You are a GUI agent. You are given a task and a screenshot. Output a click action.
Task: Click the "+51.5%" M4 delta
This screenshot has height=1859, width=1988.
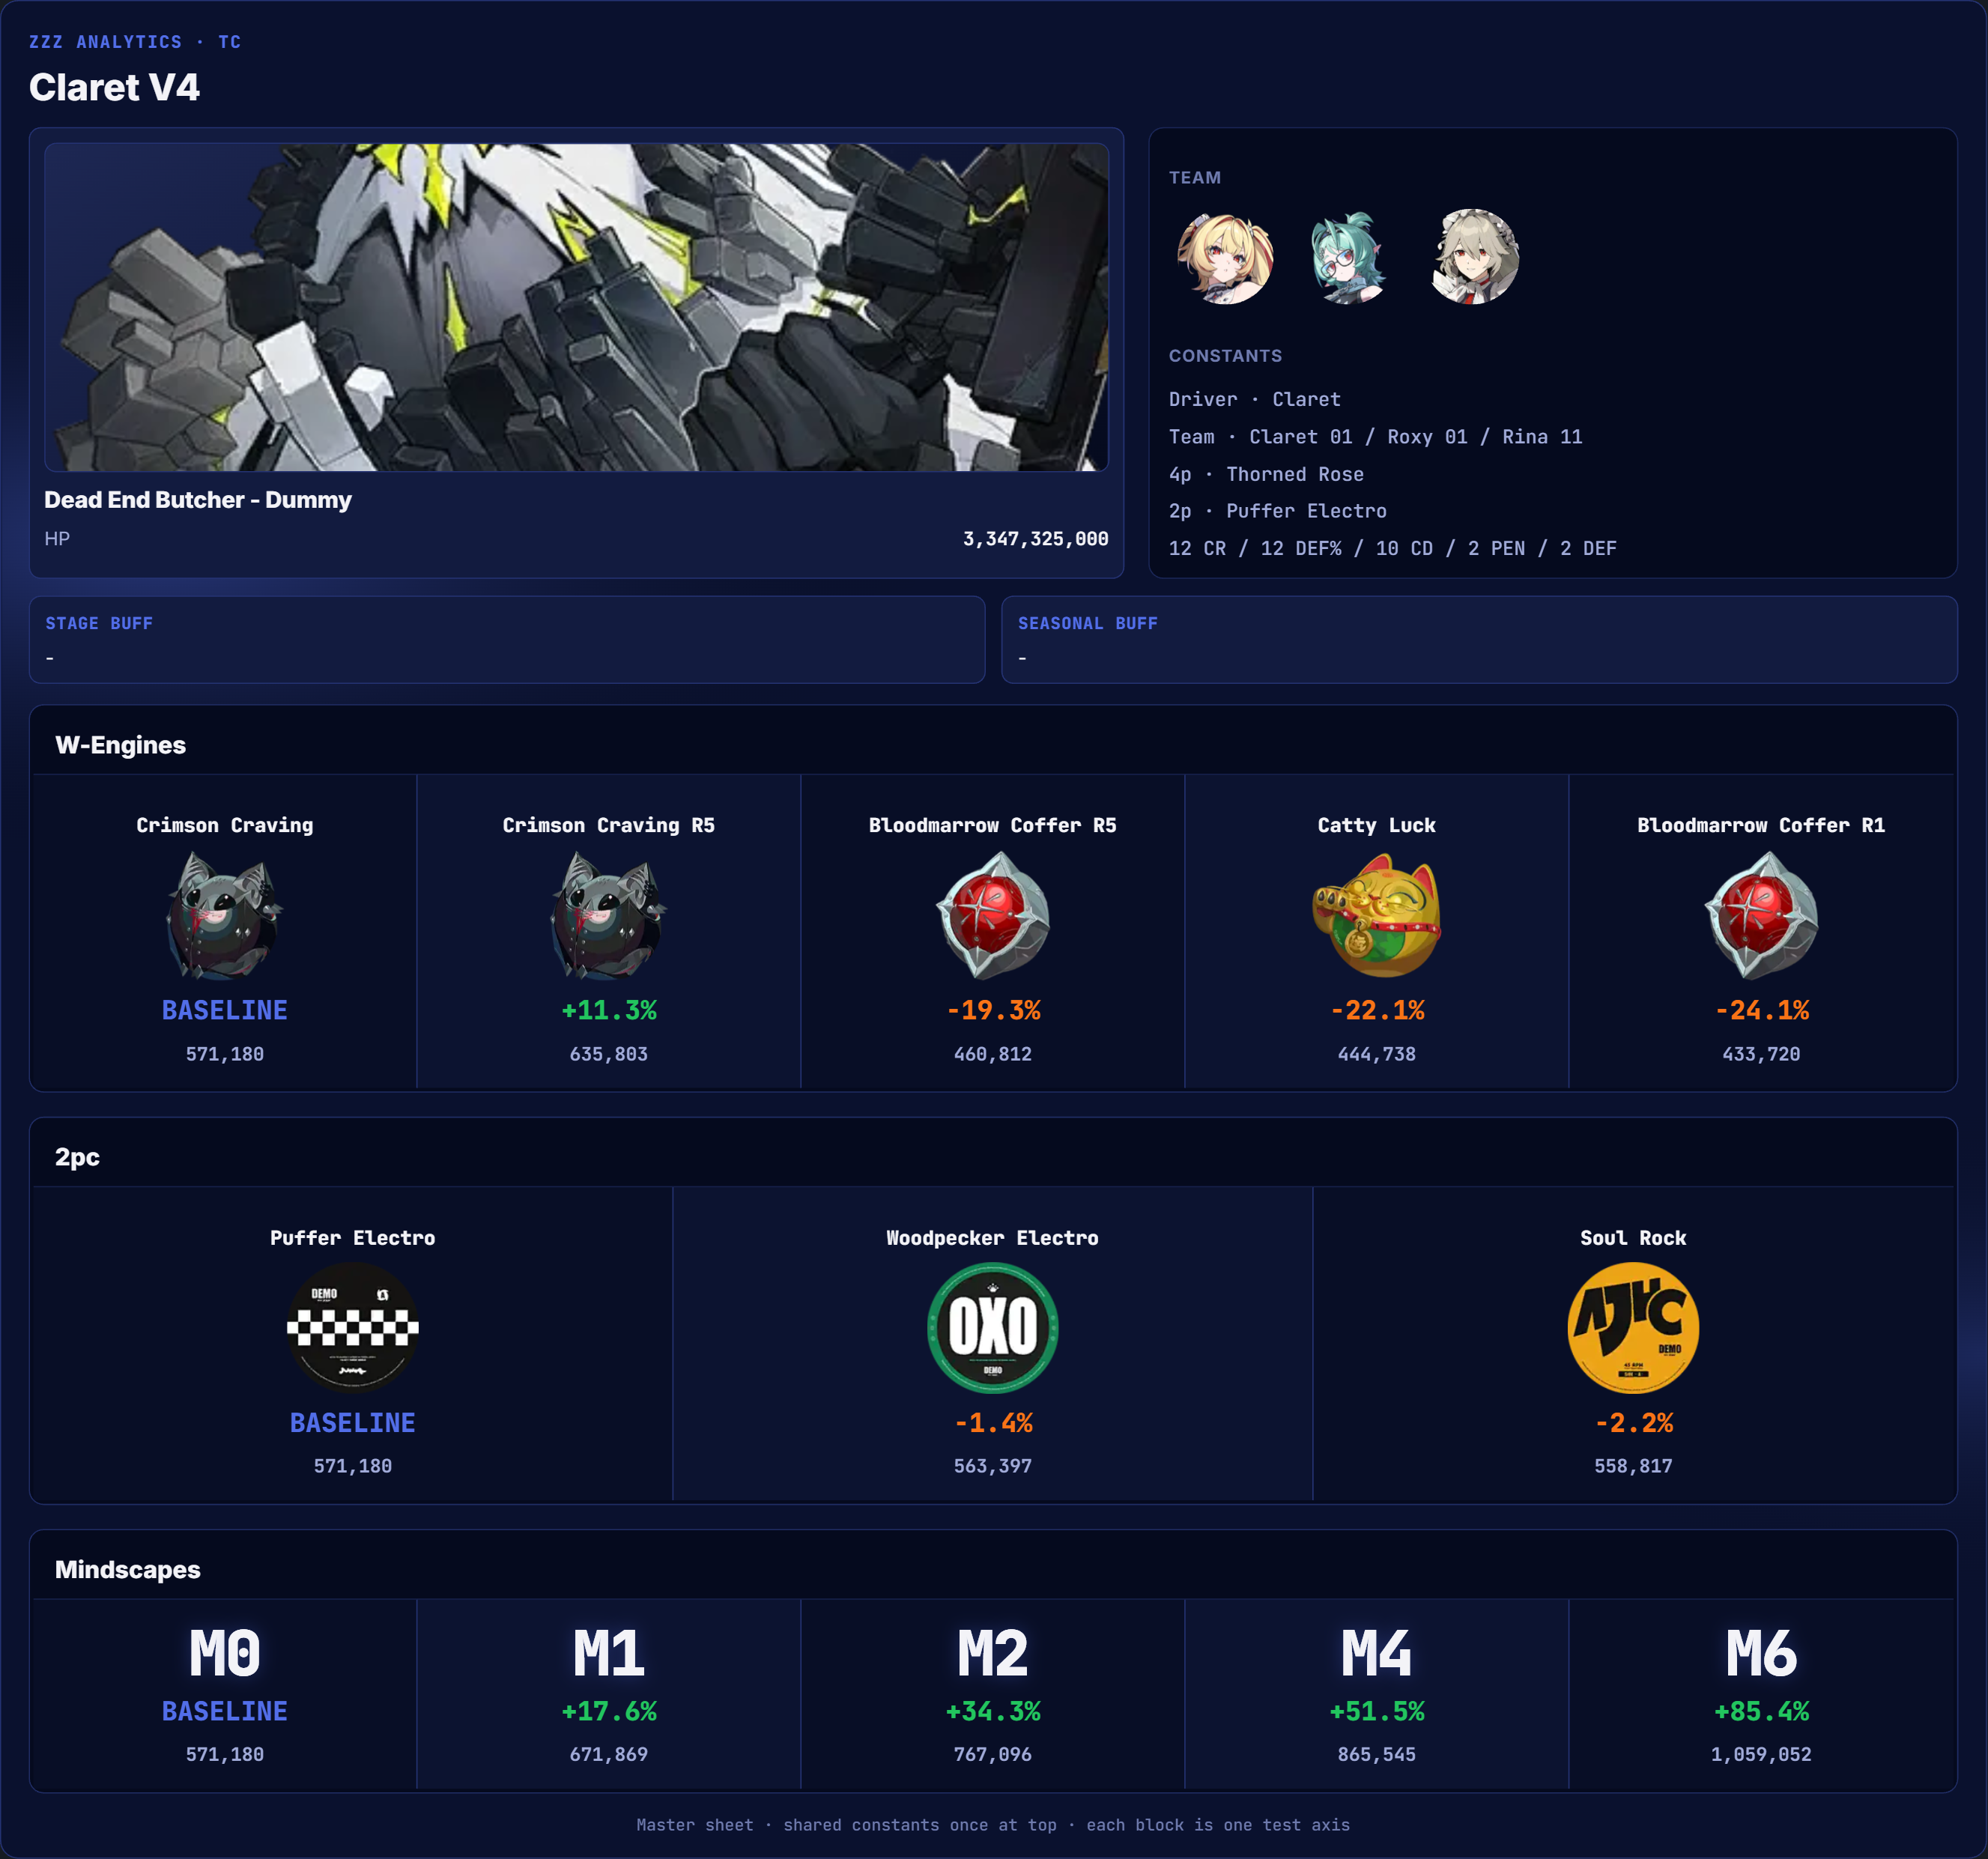pos(1377,1711)
